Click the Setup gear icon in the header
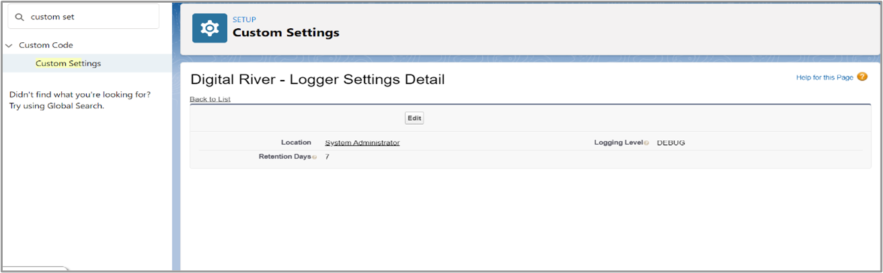The height and width of the screenshot is (273, 883). pyautogui.click(x=209, y=28)
